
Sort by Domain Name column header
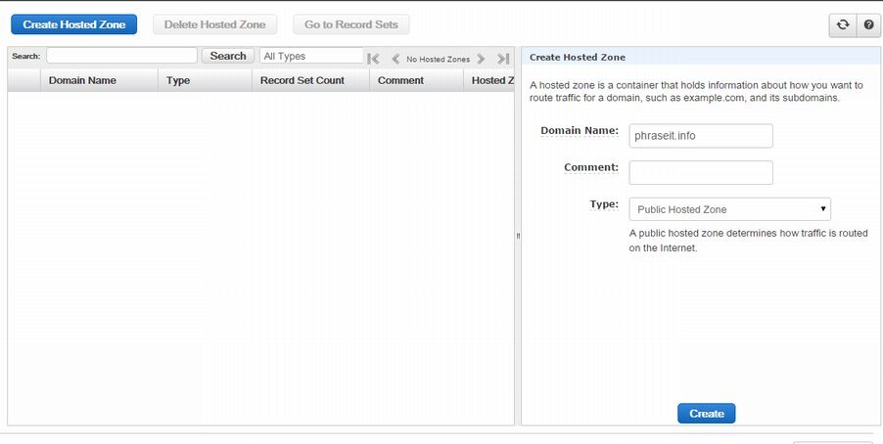[x=83, y=80]
